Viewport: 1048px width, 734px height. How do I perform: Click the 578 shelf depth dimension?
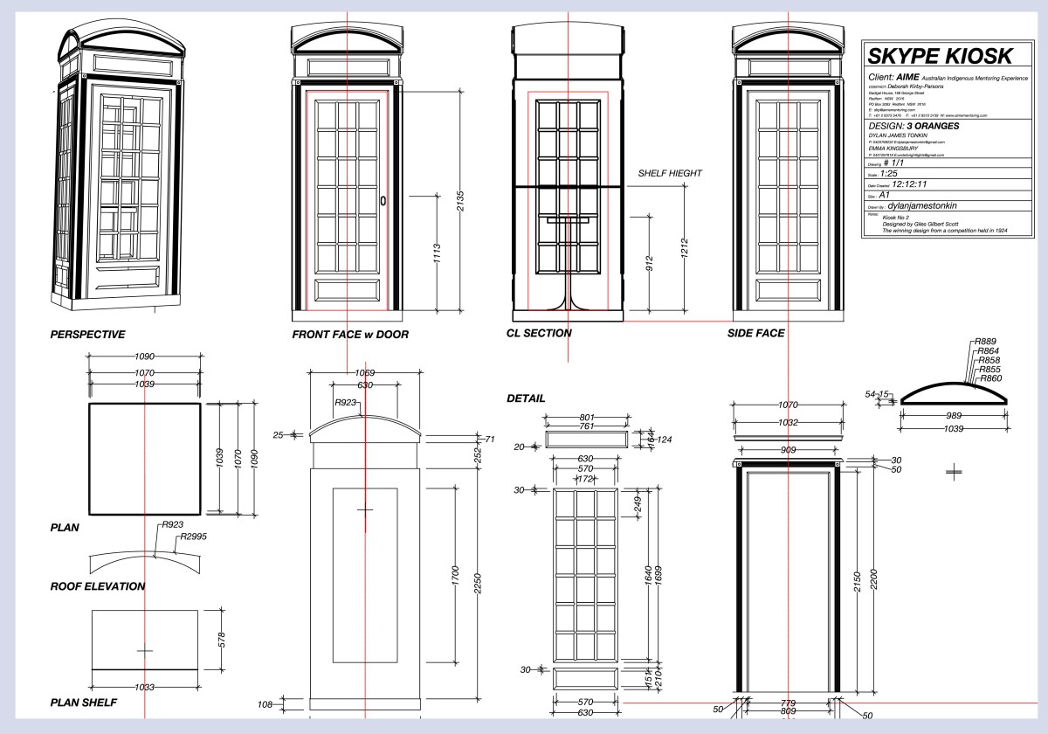222,639
